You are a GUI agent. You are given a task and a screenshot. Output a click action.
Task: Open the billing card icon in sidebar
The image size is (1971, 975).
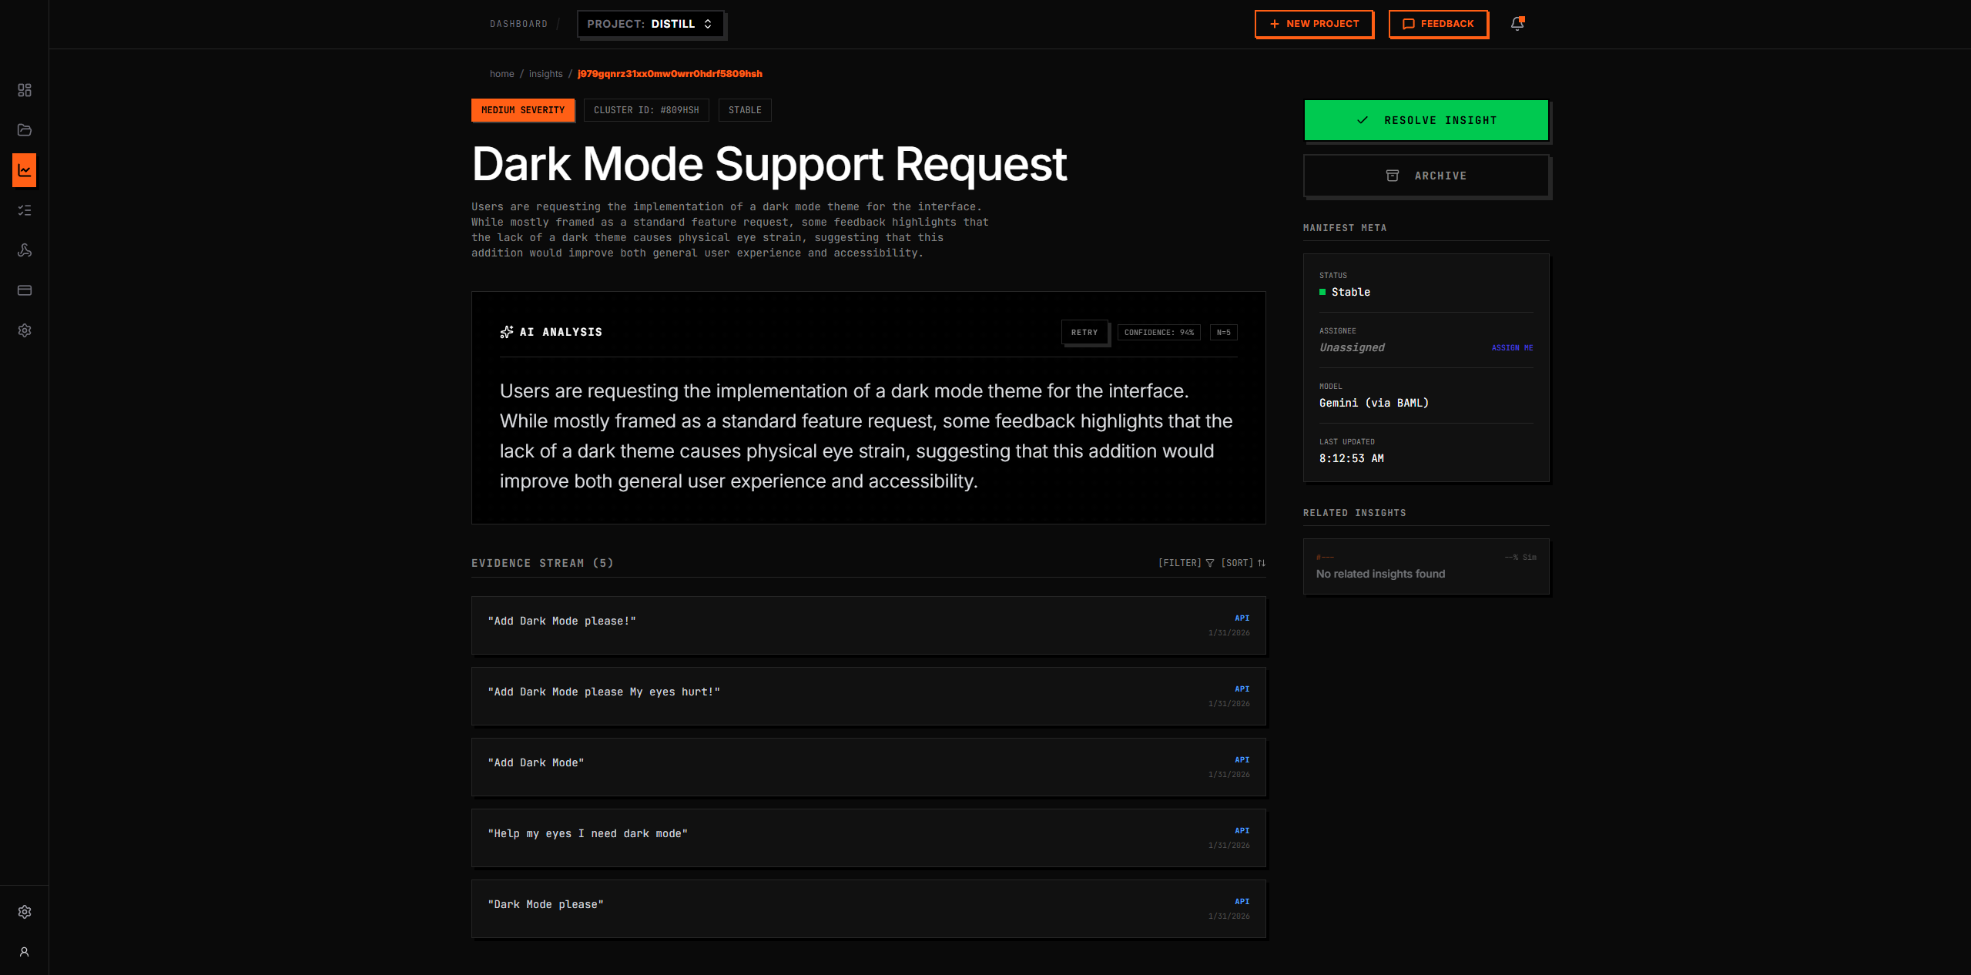(25, 290)
